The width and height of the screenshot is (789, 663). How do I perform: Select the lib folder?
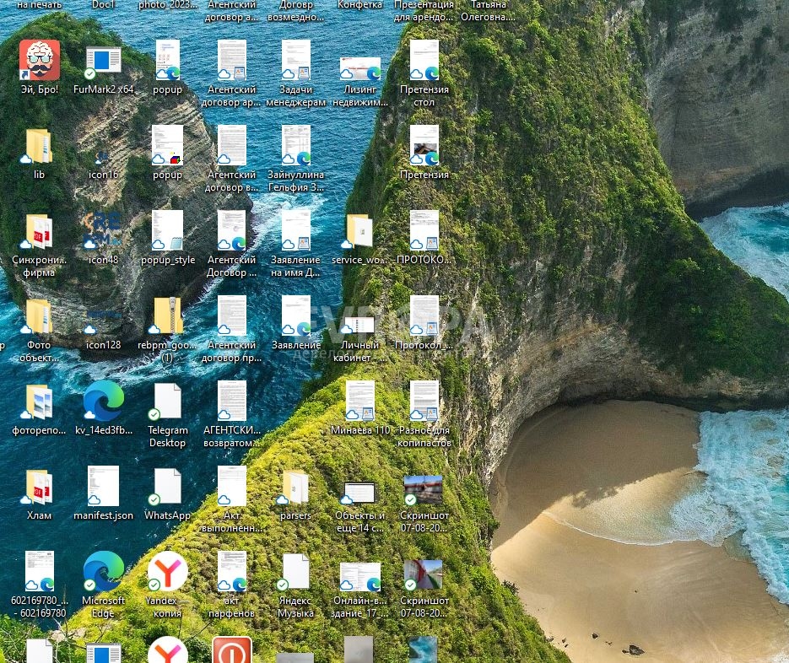coord(39,147)
